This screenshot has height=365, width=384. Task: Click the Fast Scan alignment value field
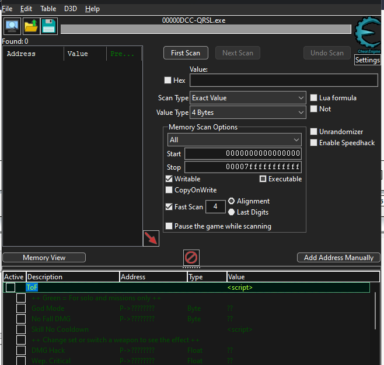215,207
